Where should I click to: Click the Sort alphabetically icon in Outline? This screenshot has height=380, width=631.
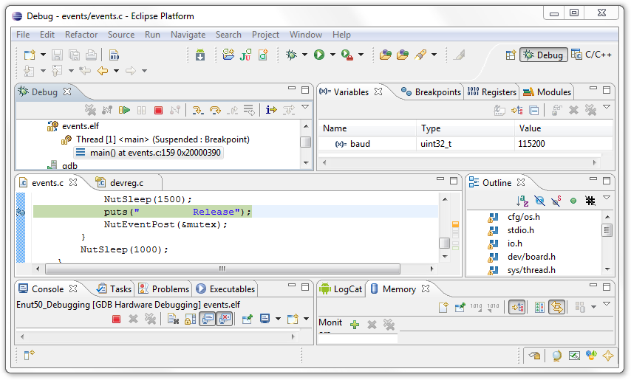point(522,201)
